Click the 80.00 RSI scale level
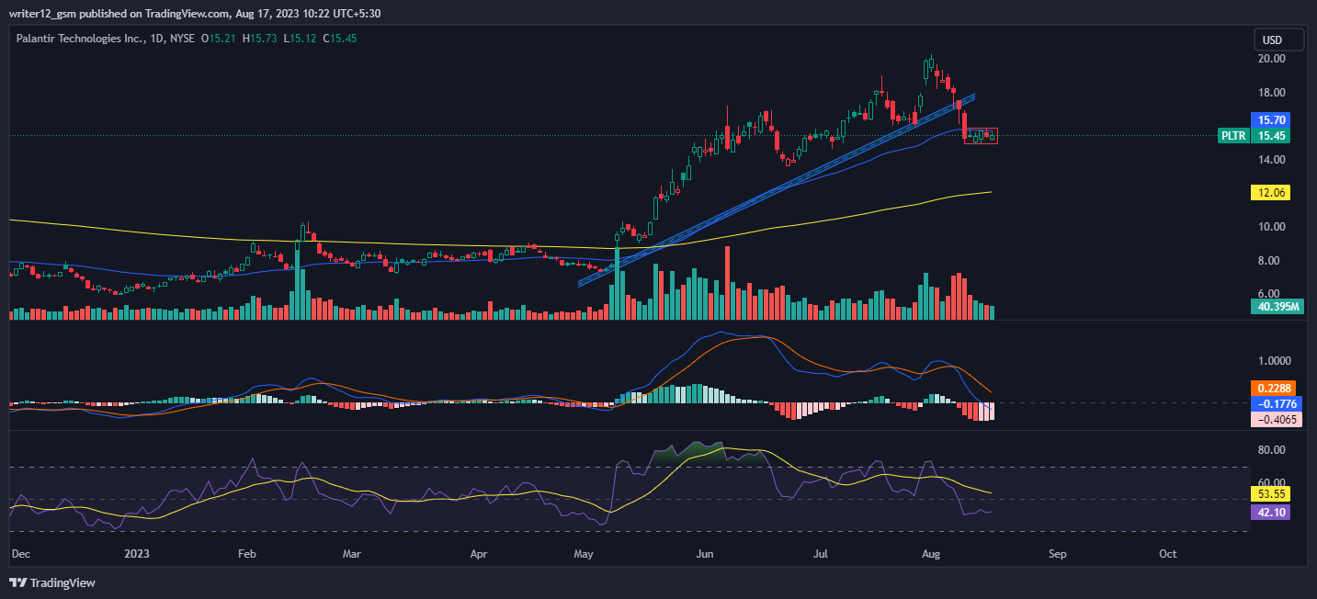This screenshot has width=1317, height=599. pos(1272,449)
